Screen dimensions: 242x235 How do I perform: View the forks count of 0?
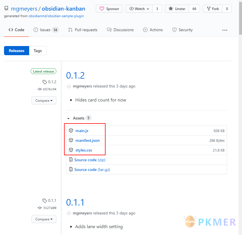click(227, 9)
